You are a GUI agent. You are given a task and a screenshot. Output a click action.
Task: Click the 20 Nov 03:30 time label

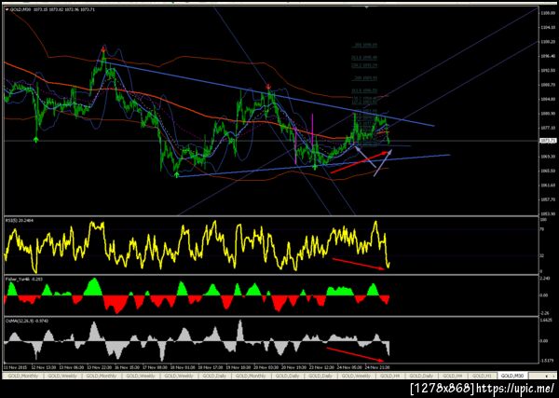[x=265, y=367]
